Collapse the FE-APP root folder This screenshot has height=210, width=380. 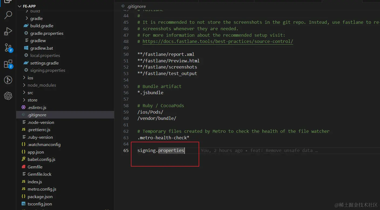coord(20,6)
